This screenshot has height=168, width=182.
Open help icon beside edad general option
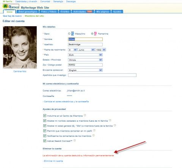[x=115, y=125]
